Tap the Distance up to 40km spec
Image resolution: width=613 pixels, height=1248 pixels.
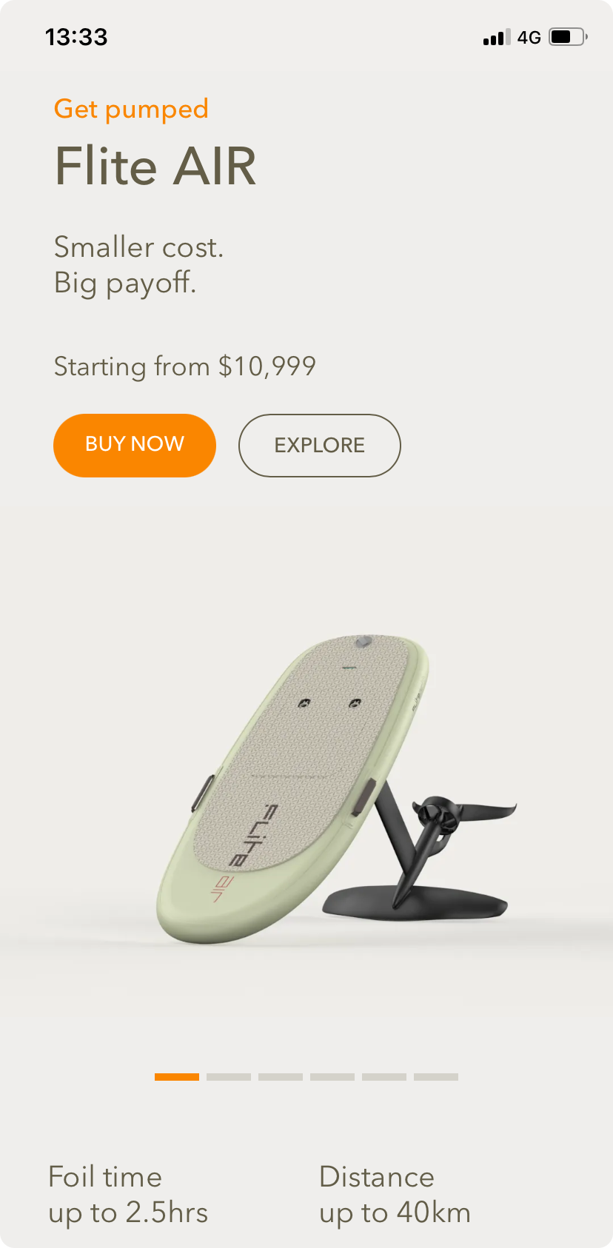(395, 1195)
